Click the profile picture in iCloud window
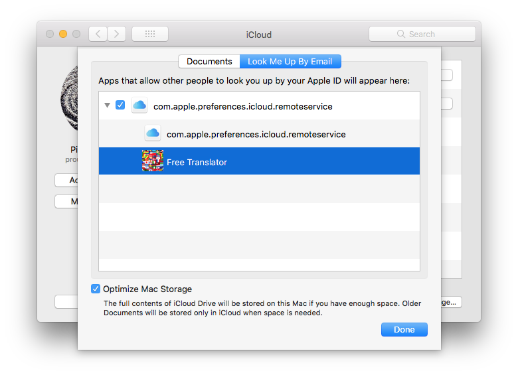 pos(68,99)
